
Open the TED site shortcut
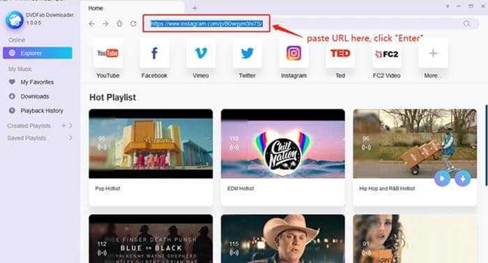point(340,53)
